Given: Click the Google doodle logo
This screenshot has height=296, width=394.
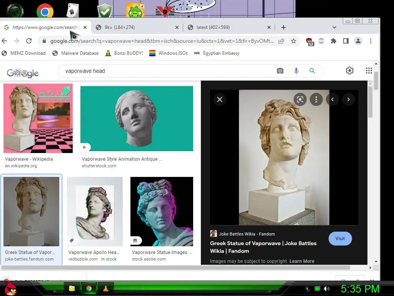Looking at the screenshot, I should [x=23, y=73].
